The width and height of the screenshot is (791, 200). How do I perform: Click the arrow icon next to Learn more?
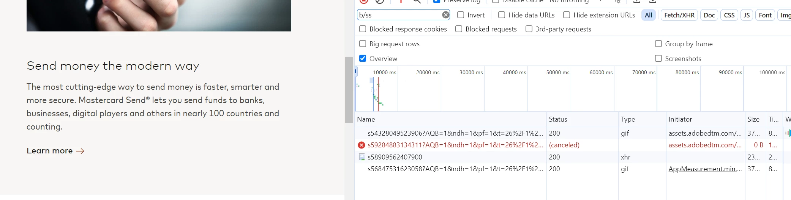point(80,151)
